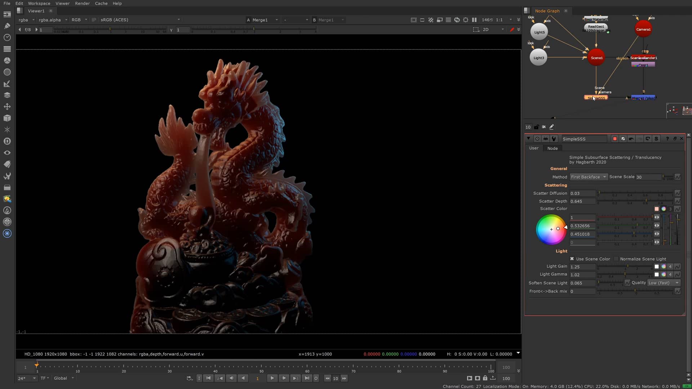Uncheck the Use Scene Color checkbox

coord(573,259)
